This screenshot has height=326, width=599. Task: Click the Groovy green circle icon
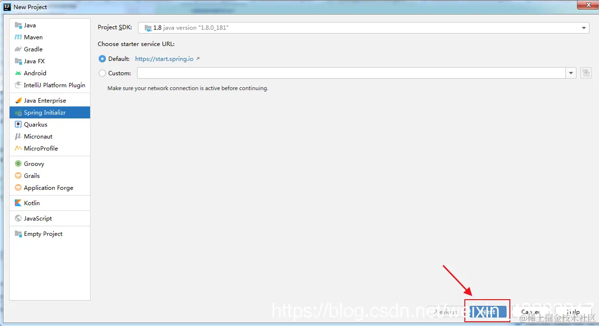tap(18, 164)
